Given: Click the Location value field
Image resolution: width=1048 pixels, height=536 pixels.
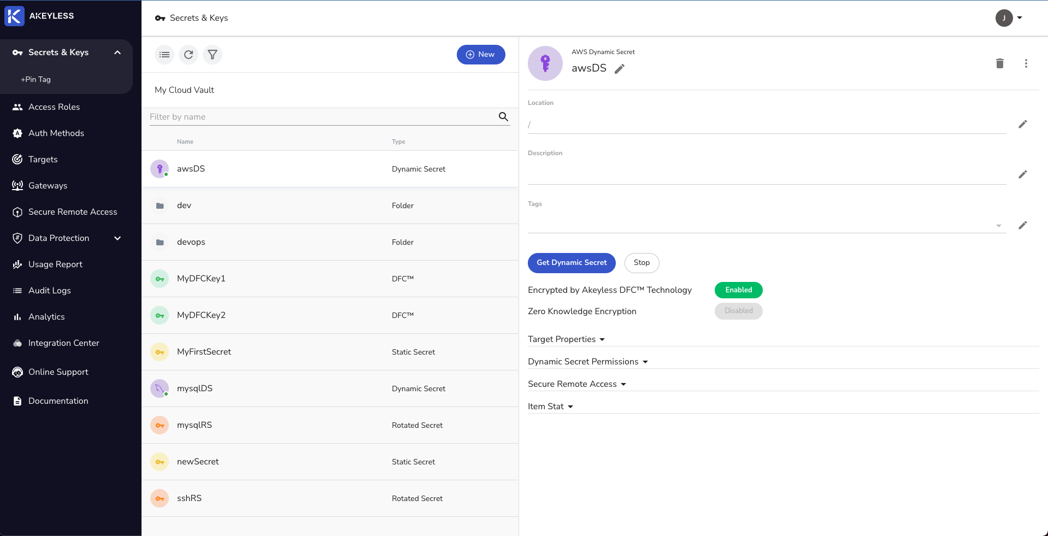Looking at the screenshot, I should click(x=767, y=125).
